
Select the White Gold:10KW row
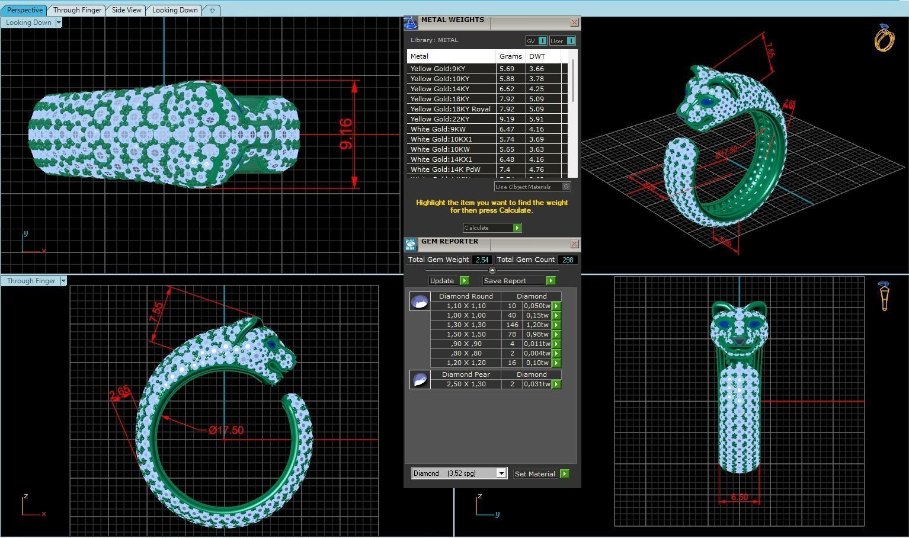[x=487, y=149]
